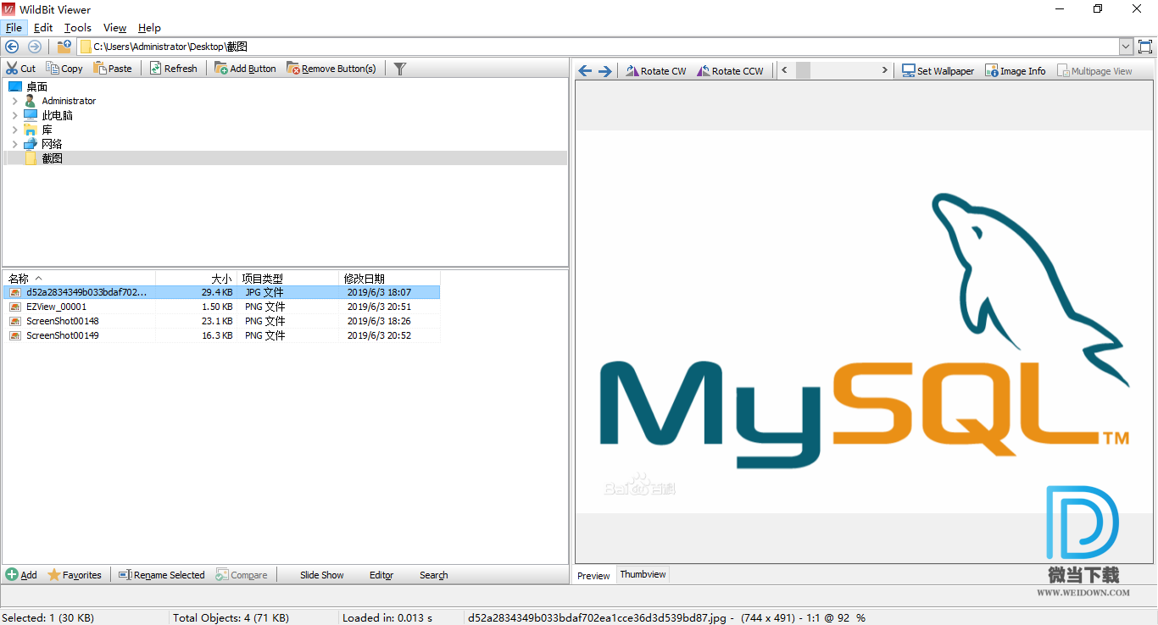The image size is (1158, 625).
Task: Click the filter funnel icon
Action: (x=400, y=69)
